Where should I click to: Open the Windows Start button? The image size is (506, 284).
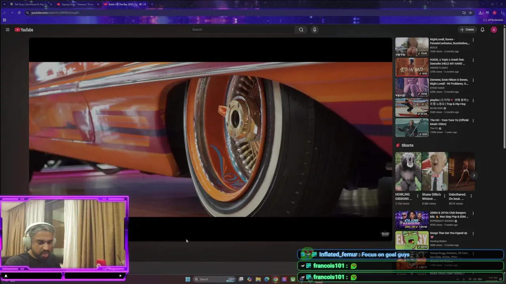click(188, 279)
